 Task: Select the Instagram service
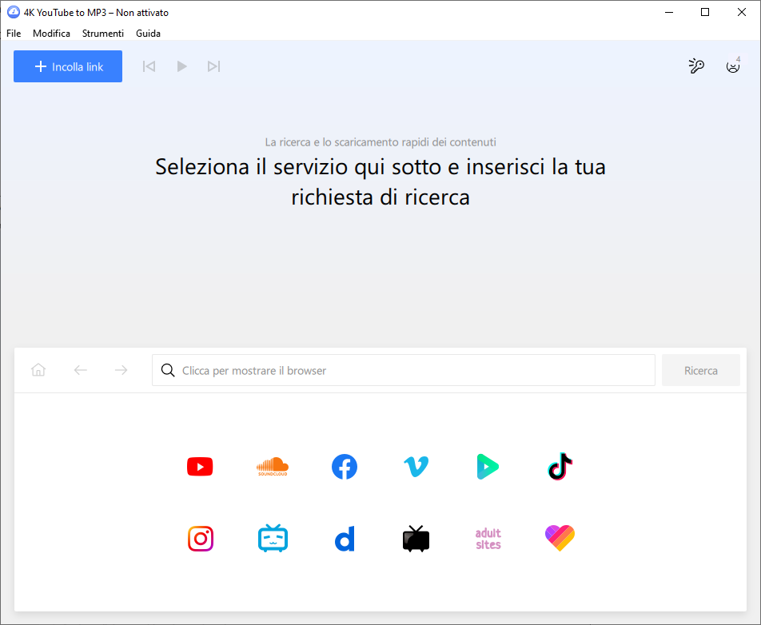pos(201,539)
